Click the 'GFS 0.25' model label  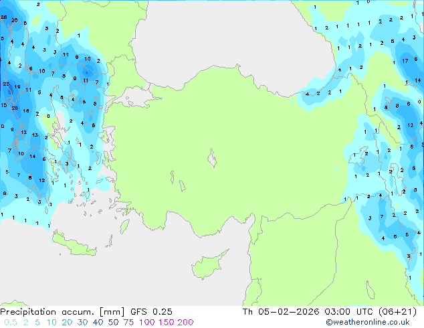[x=151, y=312]
